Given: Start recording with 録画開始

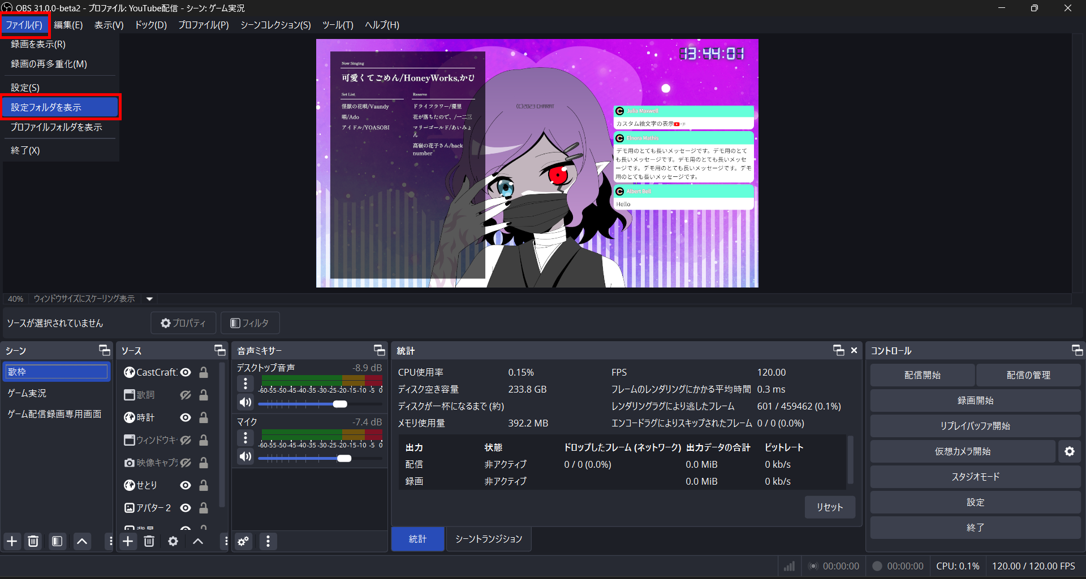Looking at the screenshot, I should click(x=975, y=400).
